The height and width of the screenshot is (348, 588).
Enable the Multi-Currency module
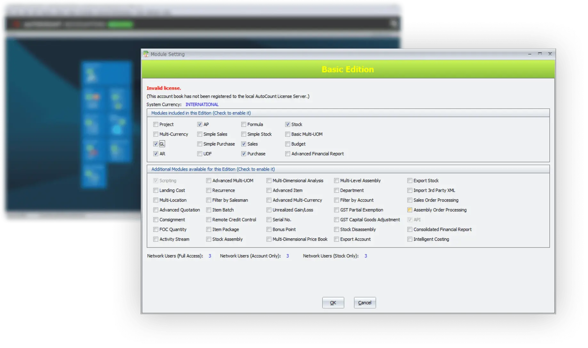156,134
